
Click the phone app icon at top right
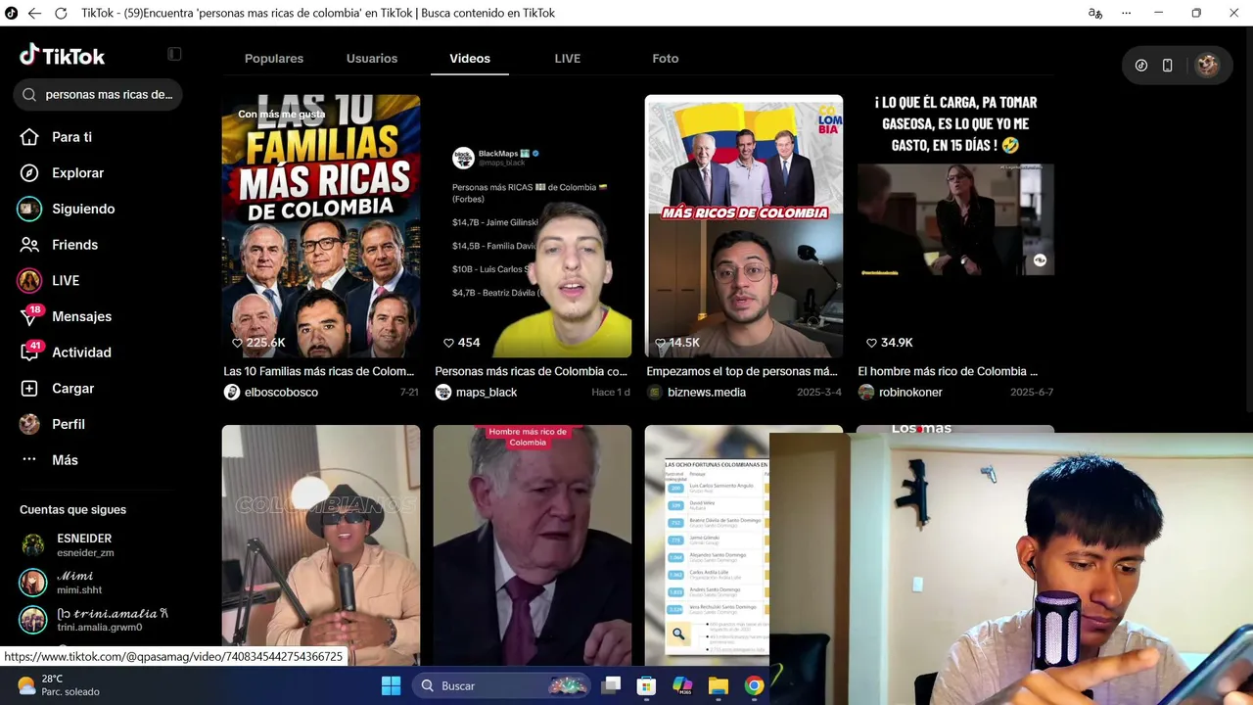coord(1167,66)
